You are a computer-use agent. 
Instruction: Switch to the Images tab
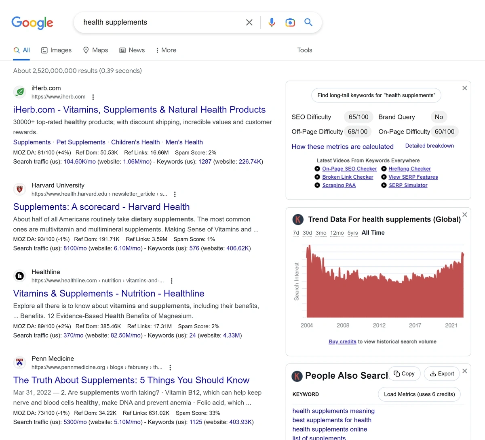56,50
